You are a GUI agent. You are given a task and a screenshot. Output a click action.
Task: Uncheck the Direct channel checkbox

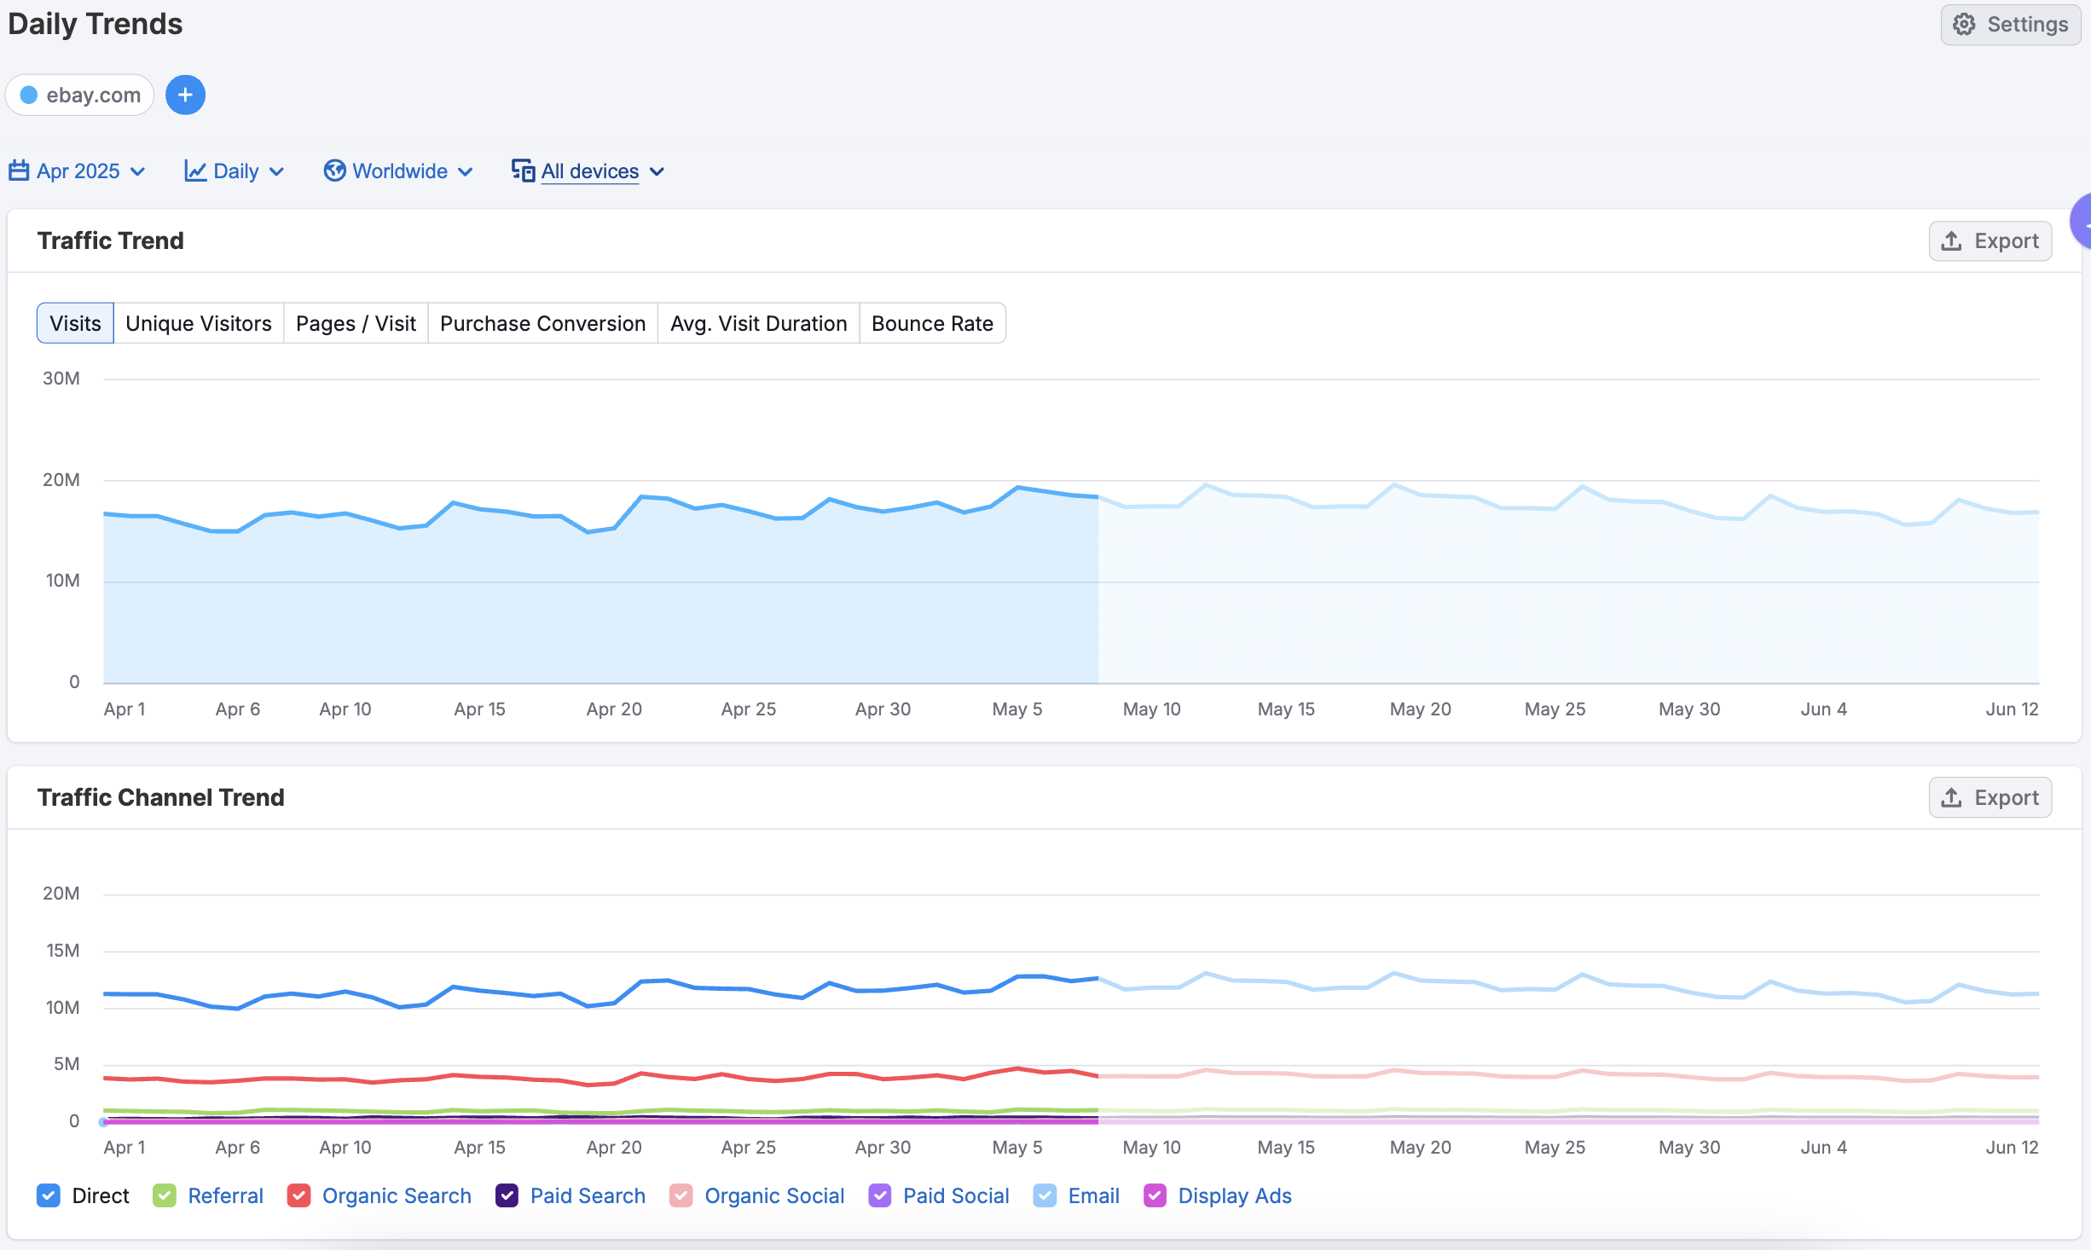[x=49, y=1195]
